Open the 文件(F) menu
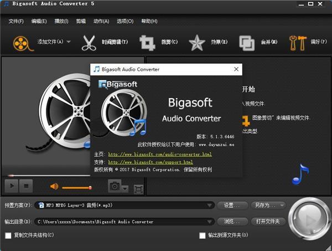Screen dimensions: 332x251 [x=16, y=21]
